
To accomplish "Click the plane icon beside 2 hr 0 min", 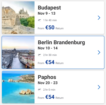I will [39, 90].
